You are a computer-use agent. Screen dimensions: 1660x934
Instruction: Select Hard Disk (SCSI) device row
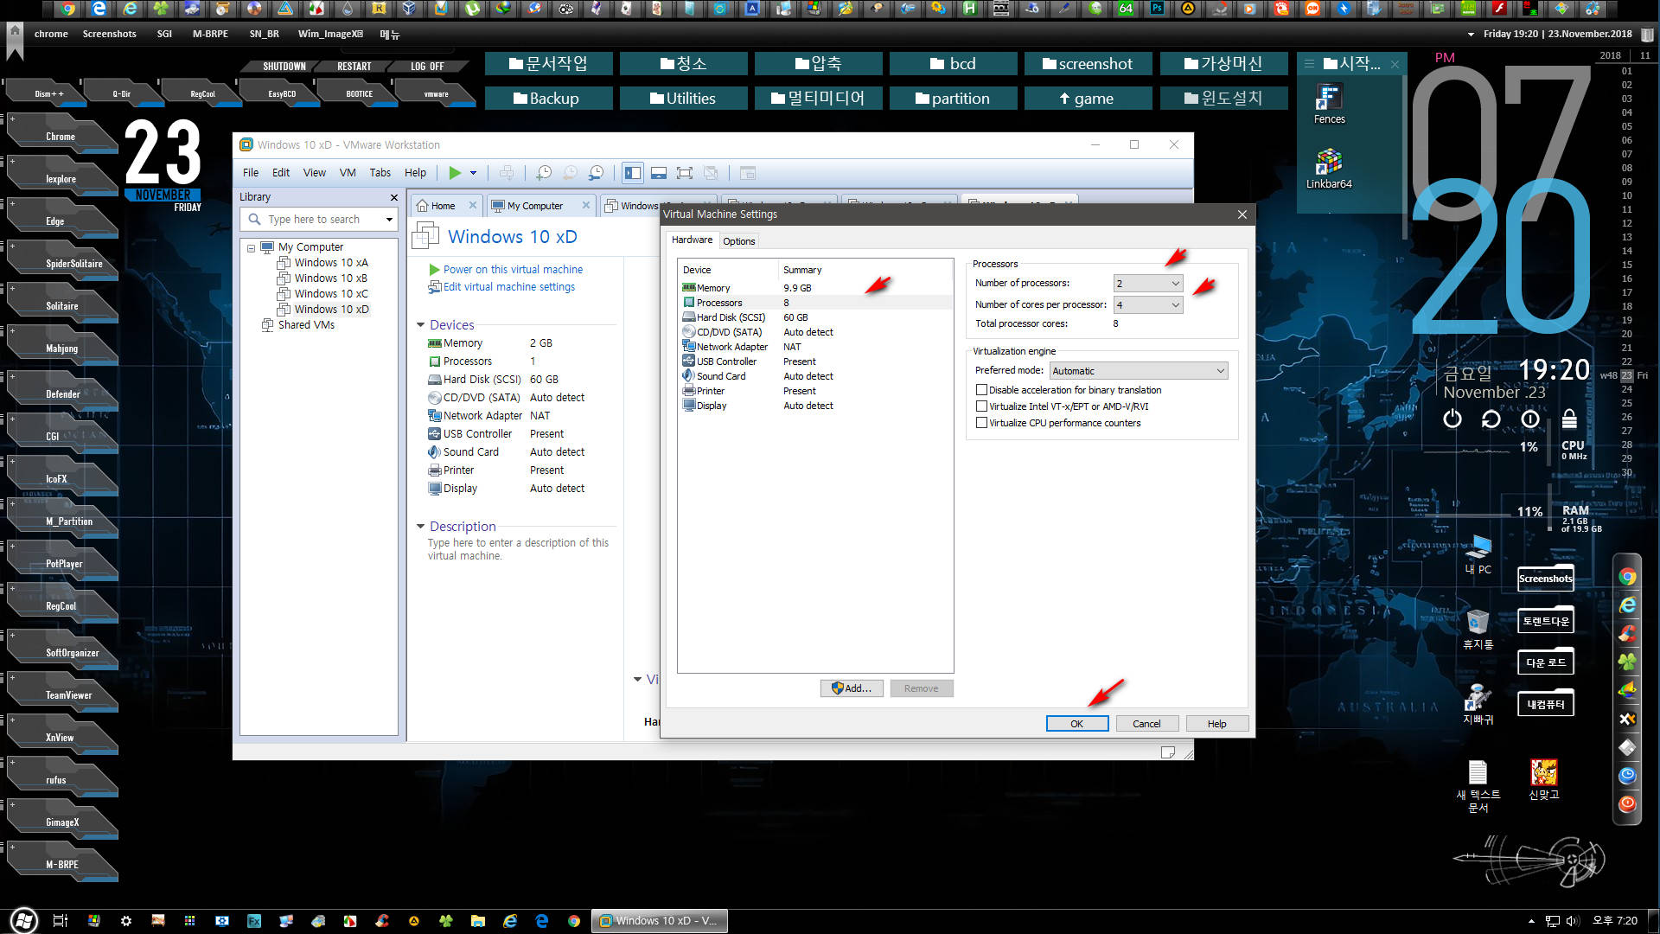click(815, 317)
